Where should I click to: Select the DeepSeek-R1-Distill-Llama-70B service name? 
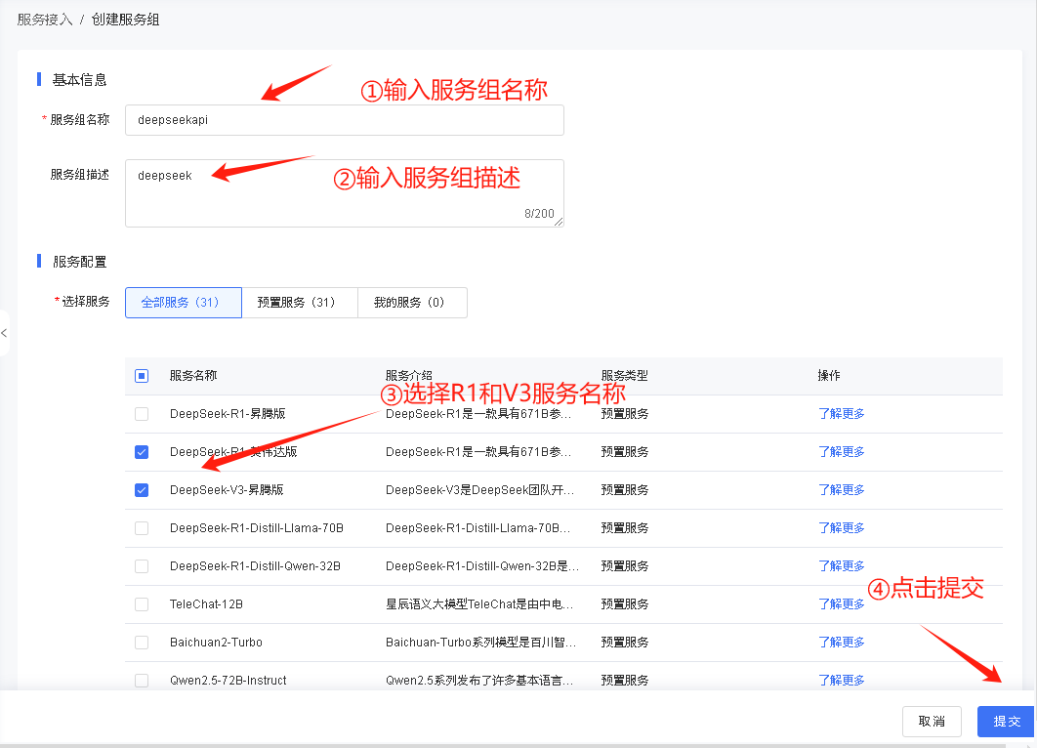pos(257,528)
